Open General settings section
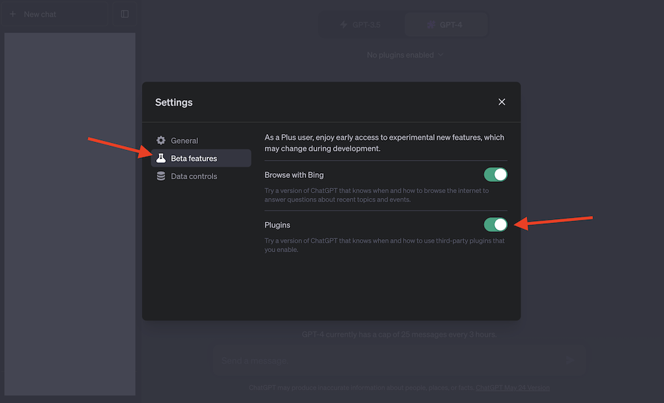 click(x=201, y=141)
